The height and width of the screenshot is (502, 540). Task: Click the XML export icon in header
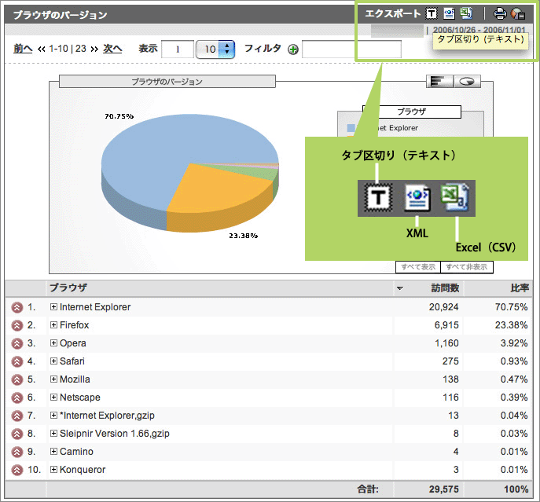[x=449, y=13]
